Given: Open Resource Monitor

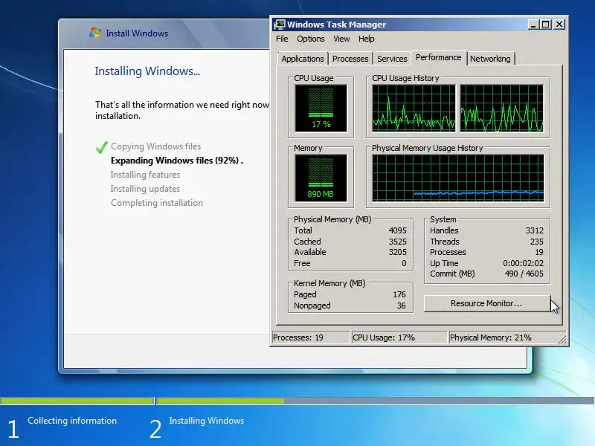Looking at the screenshot, I should tap(486, 303).
